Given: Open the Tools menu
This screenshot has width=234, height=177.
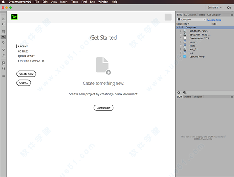Looking at the screenshot, I should click(74, 2).
